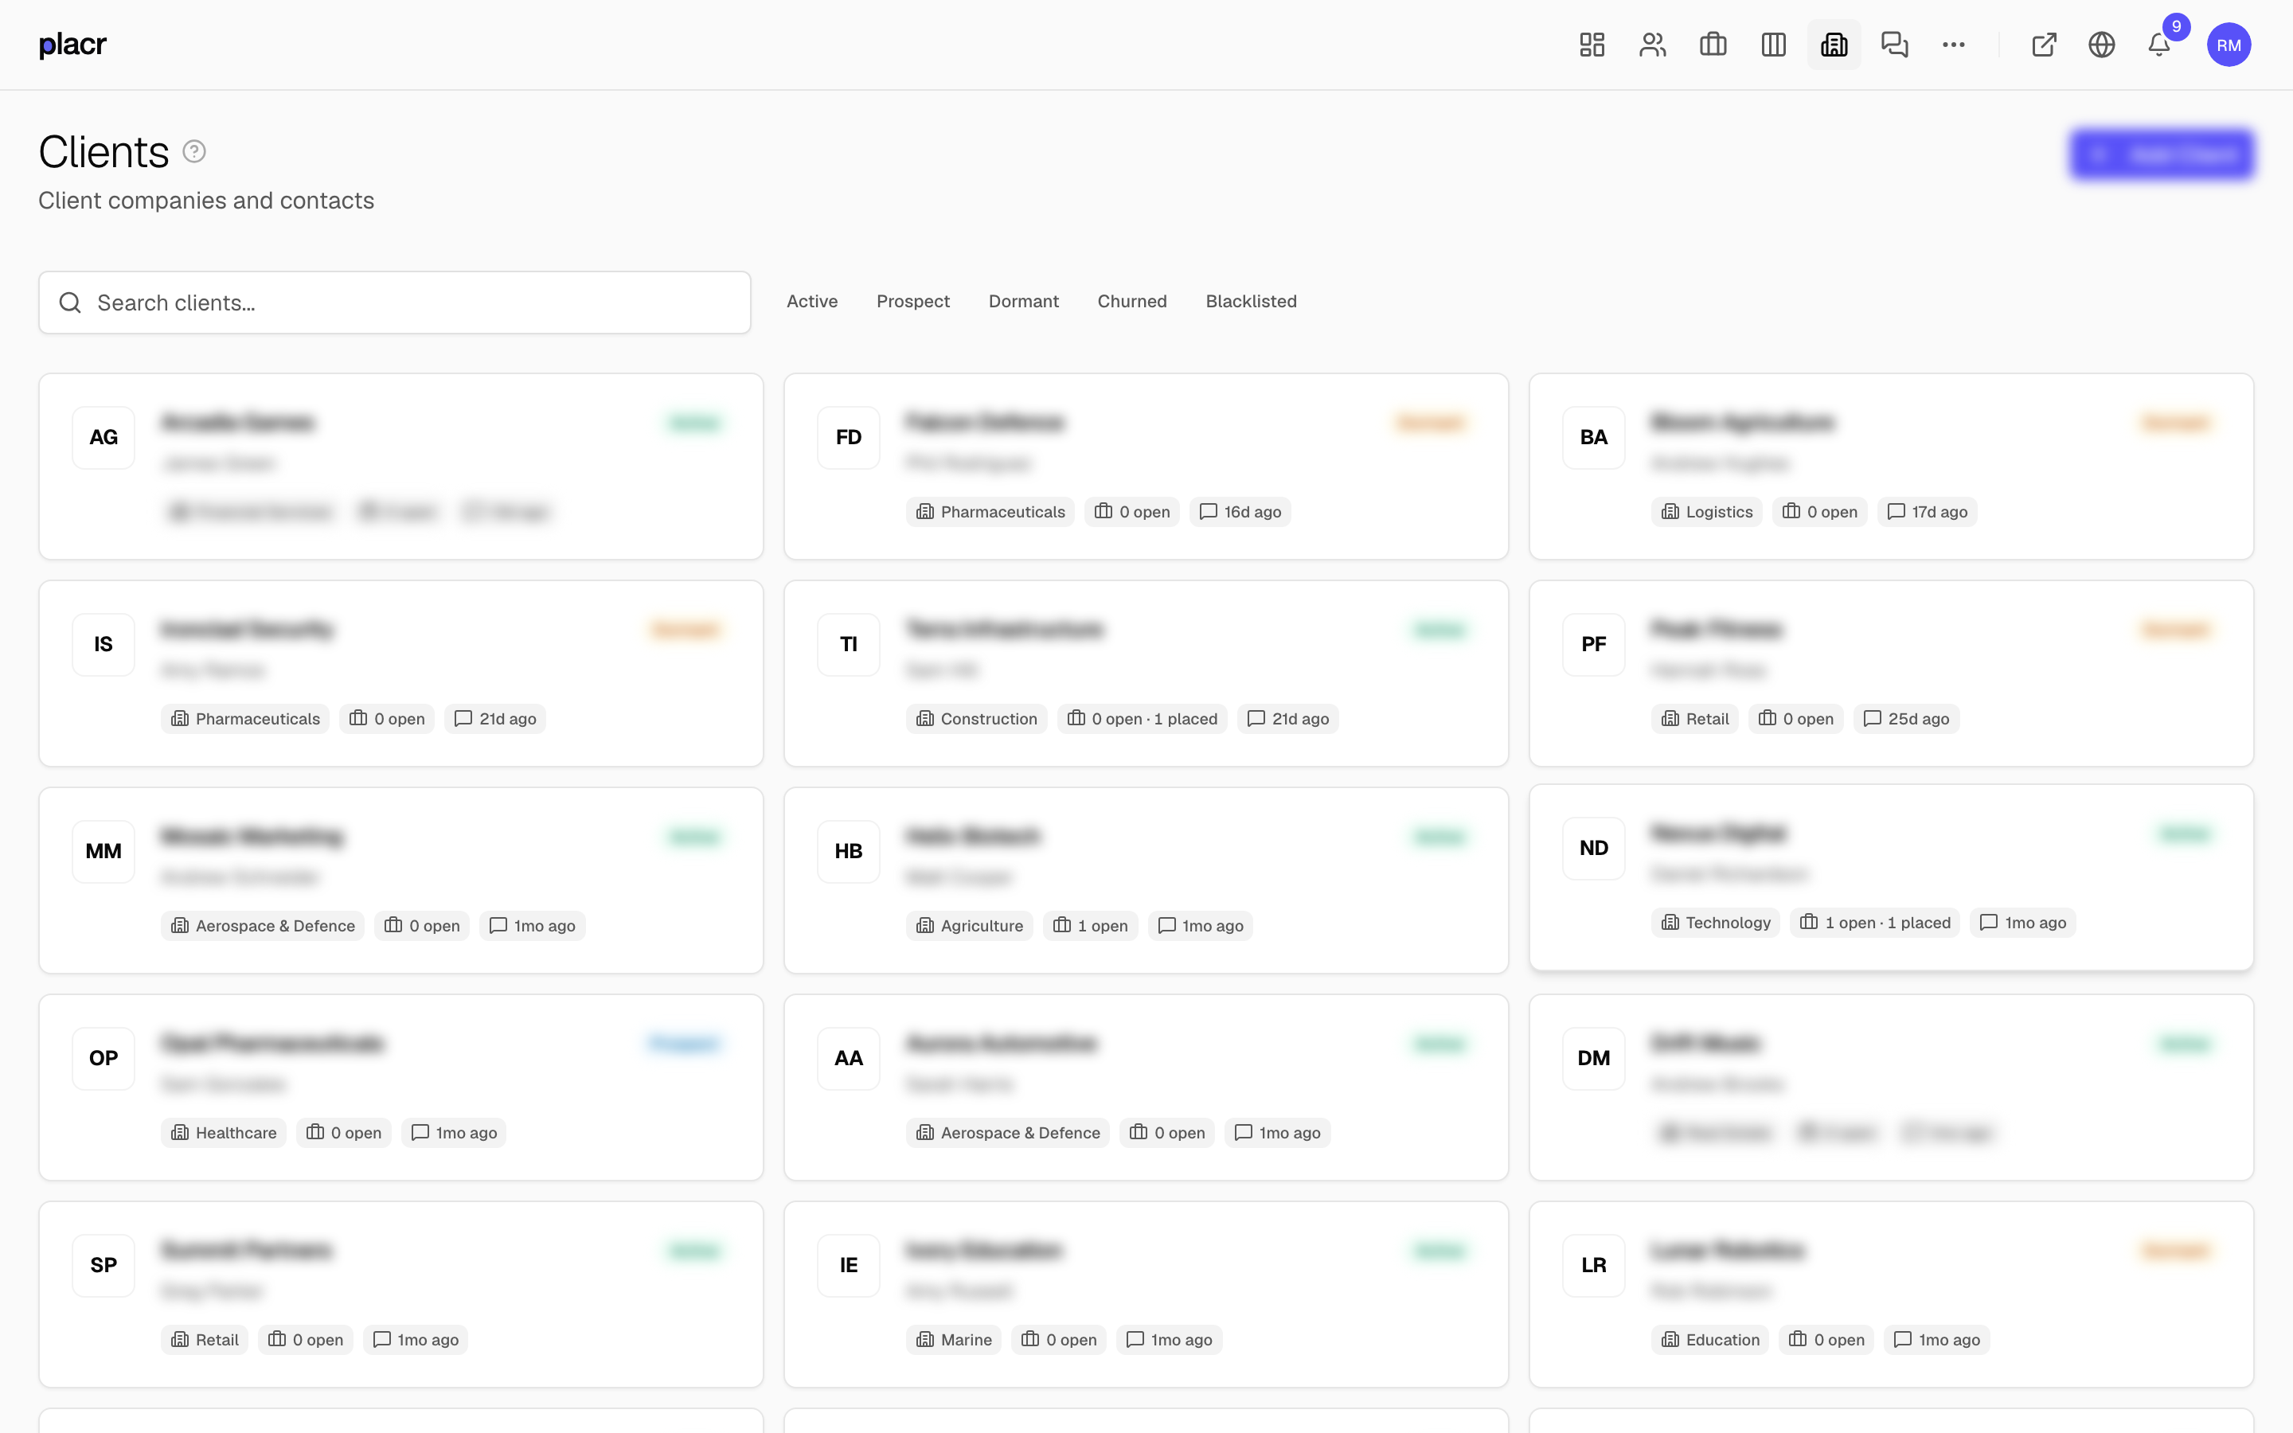This screenshot has width=2293, height=1433.
Task: Open the IE client avatar
Action: click(848, 1265)
